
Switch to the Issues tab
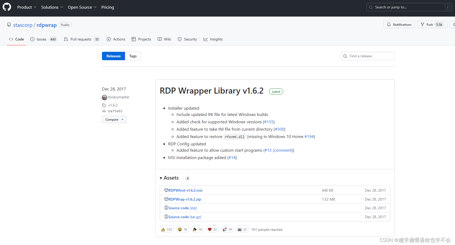pyautogui.click(x=44, y=39)
